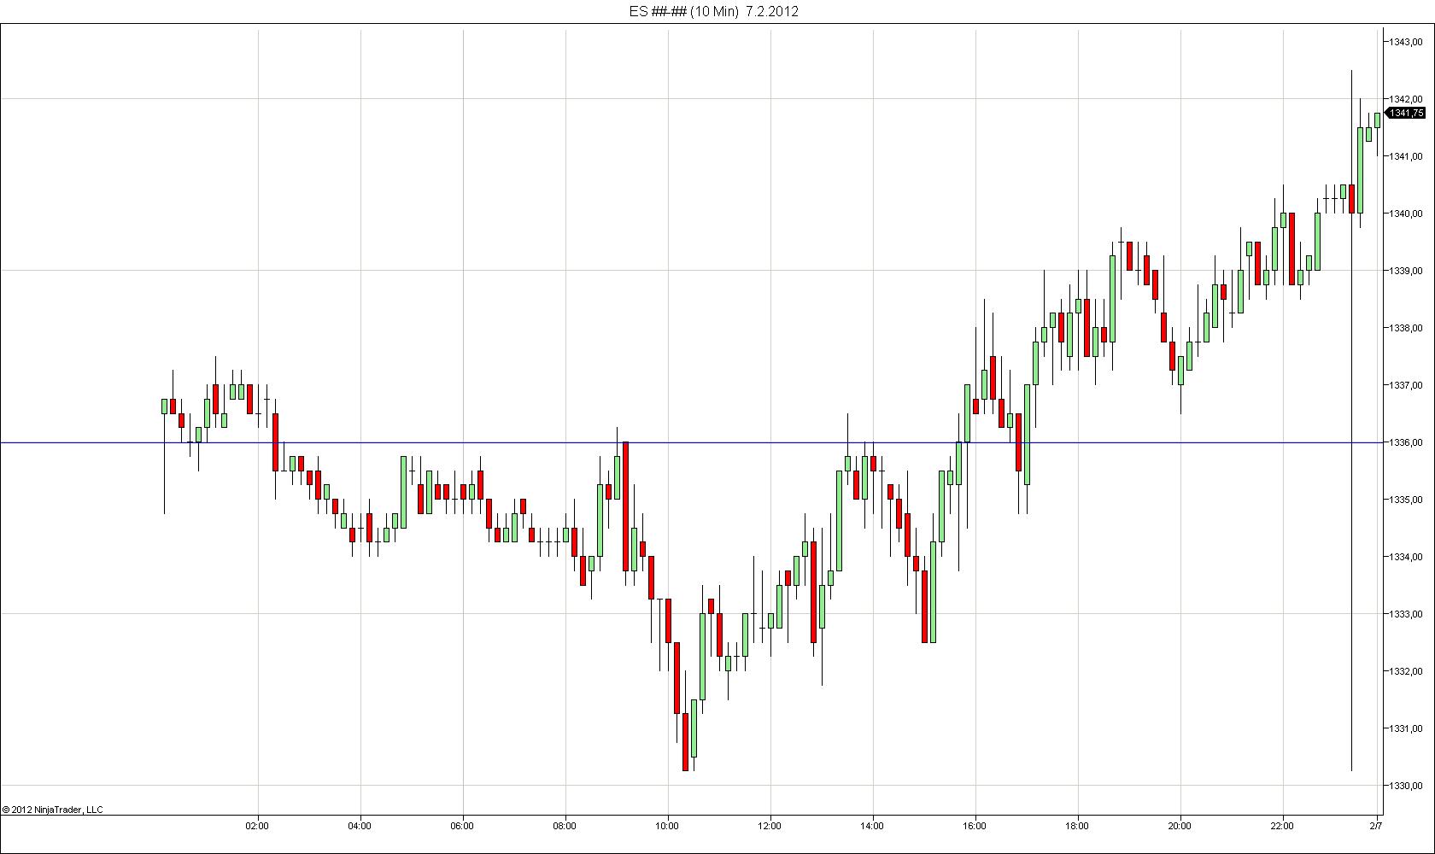Viewport: 1435px width, 854px height.
Task: Click the 1335,00 price axis label
Action: pyautogui.click(x=1406, y=500)
